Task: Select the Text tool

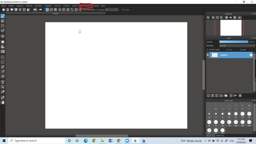Action: [x=3, y=82]
